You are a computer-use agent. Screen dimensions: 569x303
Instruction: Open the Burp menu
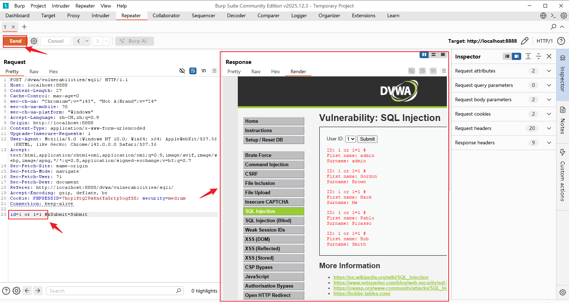(x=19, y=6)
